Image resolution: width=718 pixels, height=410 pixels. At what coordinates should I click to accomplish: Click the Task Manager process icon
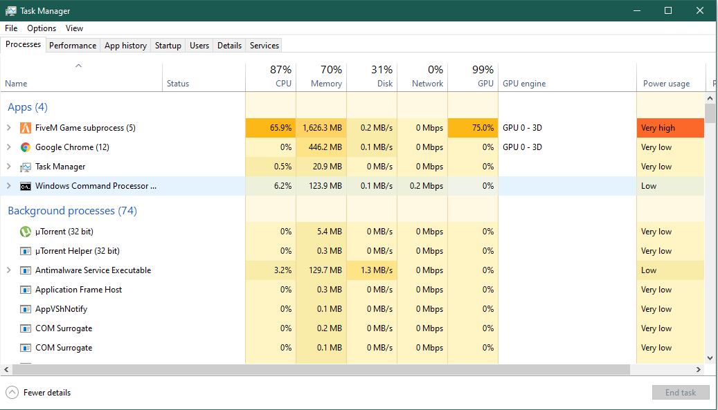click(26, 167)
